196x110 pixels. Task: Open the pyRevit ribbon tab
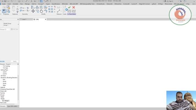[x=154, y=4]
